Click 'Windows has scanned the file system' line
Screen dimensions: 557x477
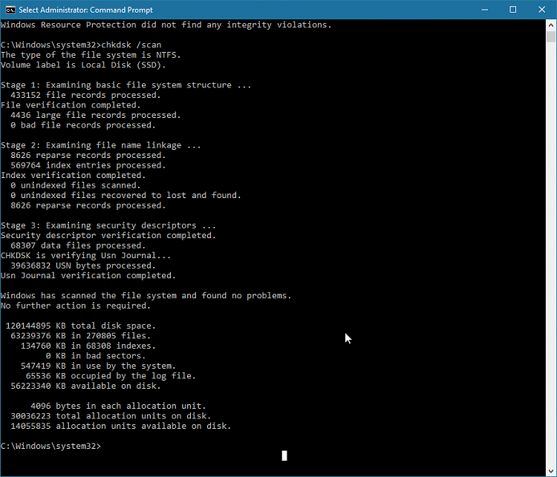(x=146, y=296)
